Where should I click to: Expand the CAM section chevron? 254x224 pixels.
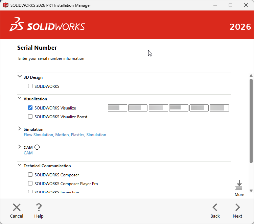pos(19,147)
